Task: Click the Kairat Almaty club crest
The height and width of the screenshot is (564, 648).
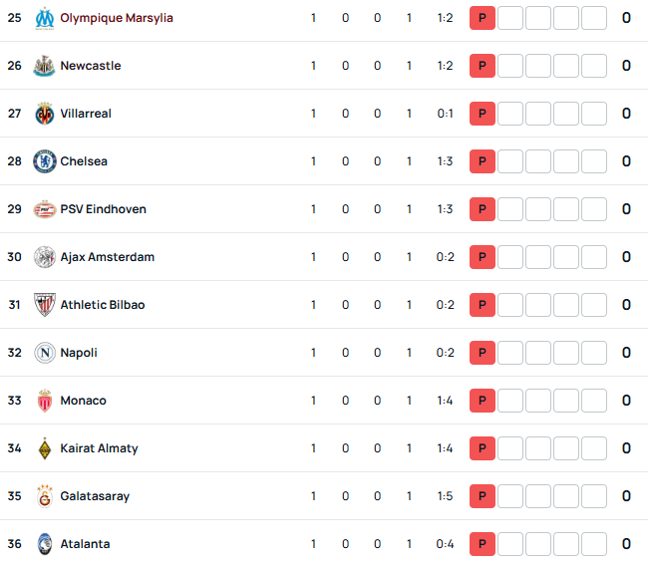Action: point(45,448)
